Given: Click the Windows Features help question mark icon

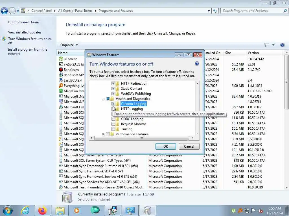Looking at the screenshot, I should tap(197, 64).
